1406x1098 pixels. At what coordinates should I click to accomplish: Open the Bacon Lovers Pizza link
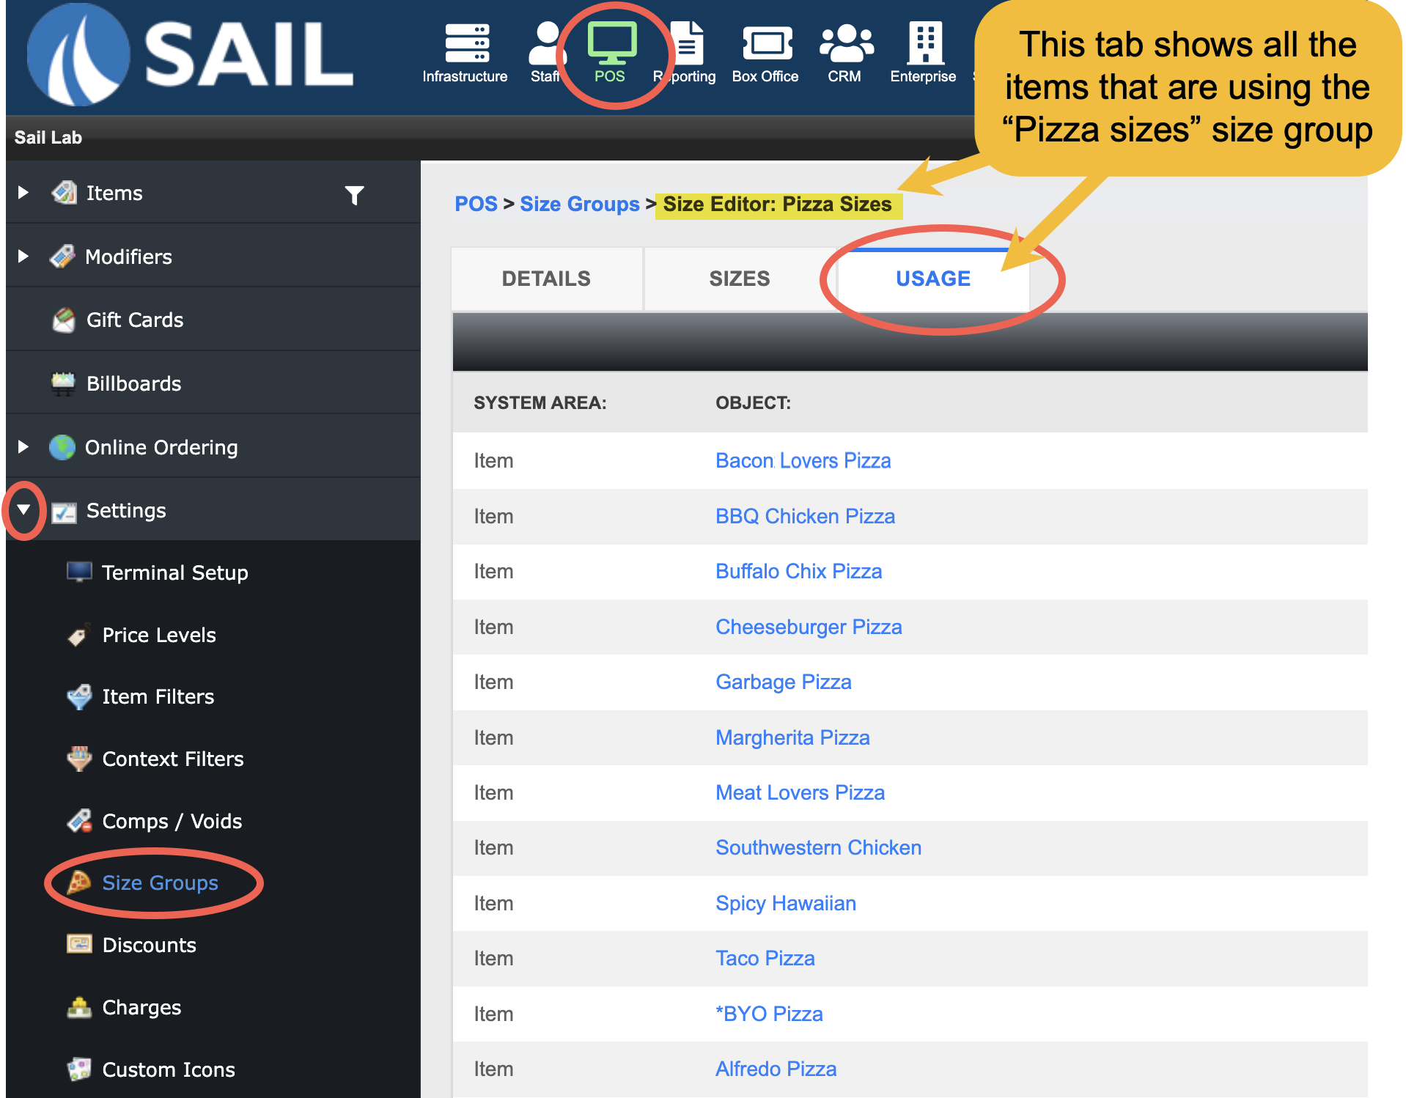pyautogui.click(x=803, y=461)
